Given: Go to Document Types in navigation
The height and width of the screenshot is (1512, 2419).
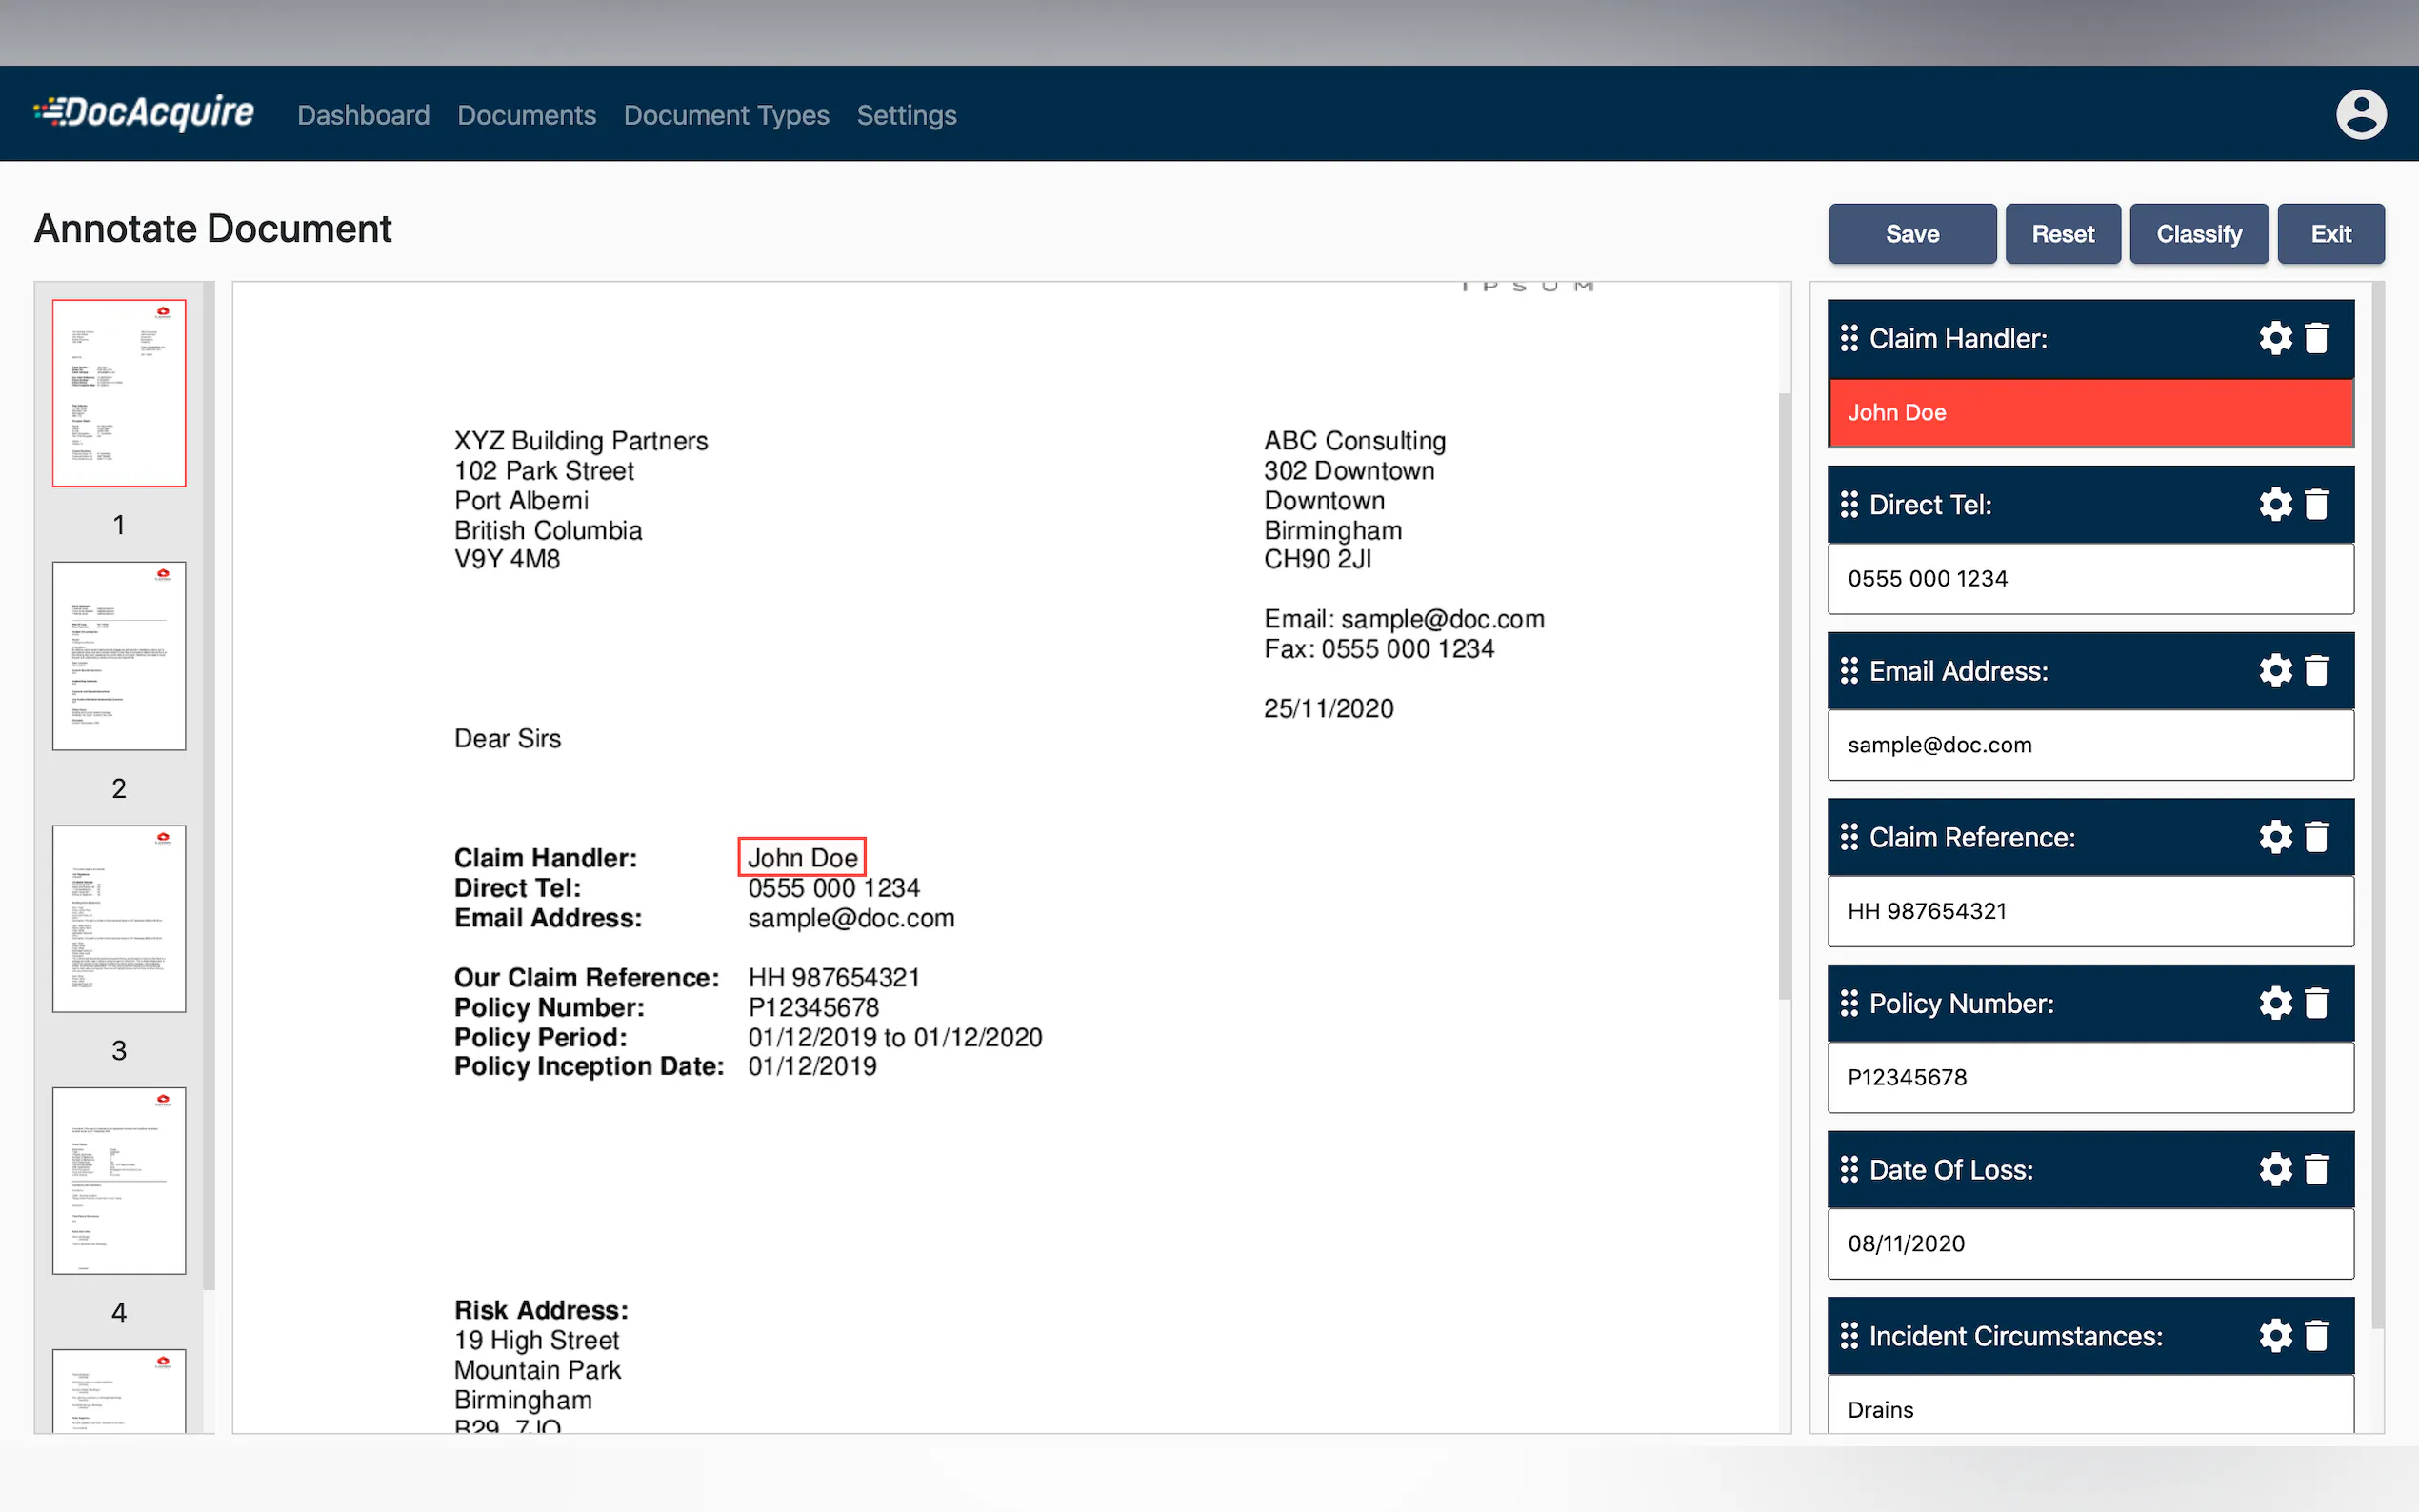Looking at the screenshot, I should (726, 115).
